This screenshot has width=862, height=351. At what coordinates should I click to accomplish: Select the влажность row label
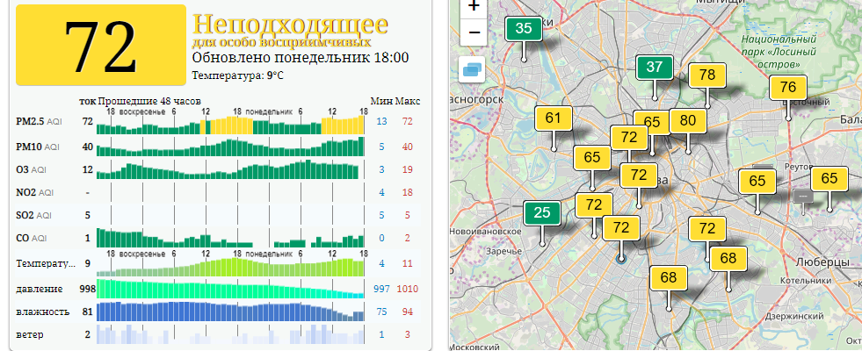pos(43,312)
